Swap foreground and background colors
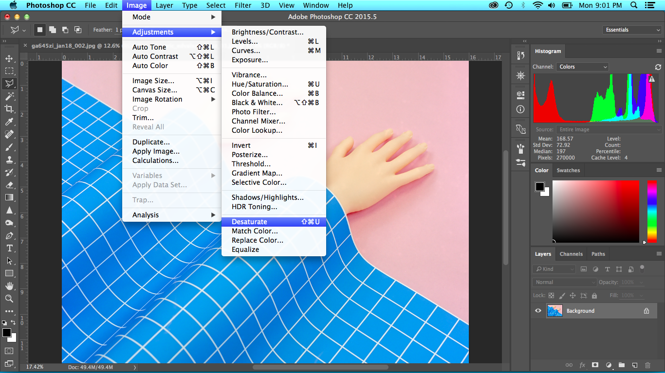The width and height of the screenshot is (665, 373). point(13,322)
